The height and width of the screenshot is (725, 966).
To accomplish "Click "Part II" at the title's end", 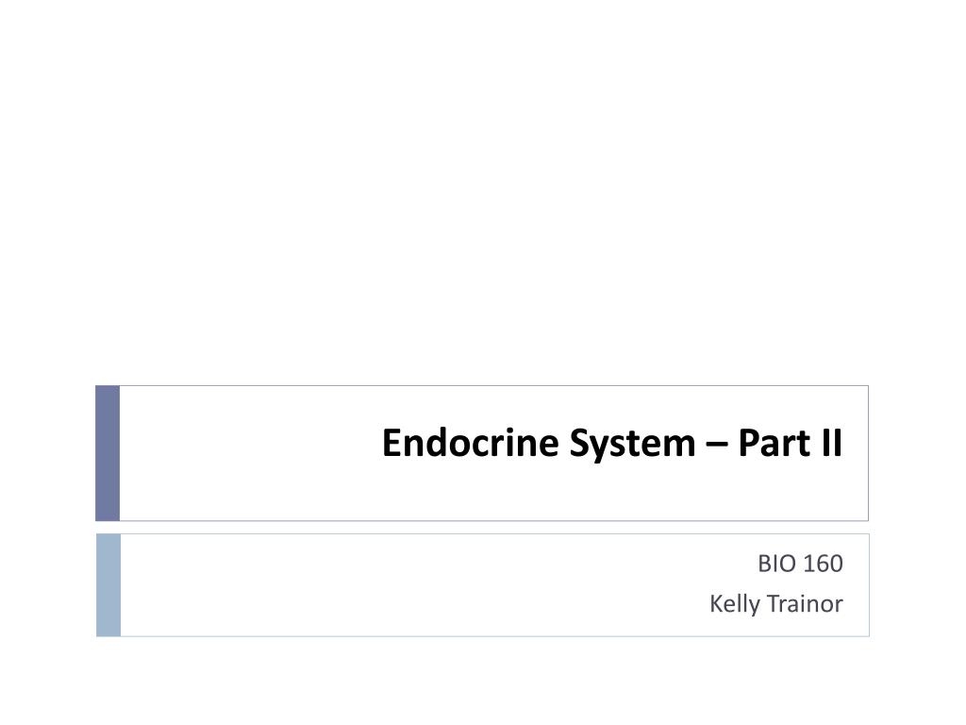I will point(790,442).
